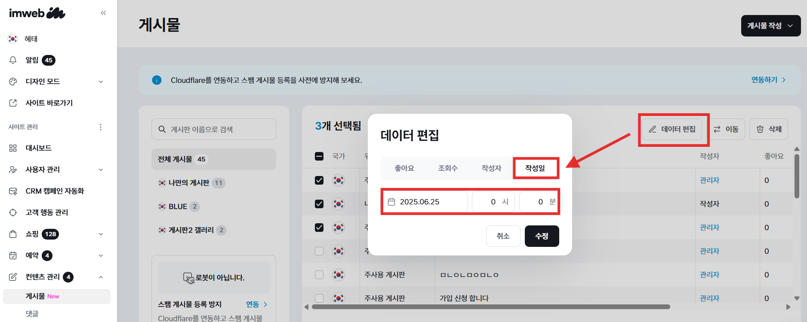Screen dimensions: 807x322
Task: Click the 쇼핑 bag icon
Action: pos(13,234)
